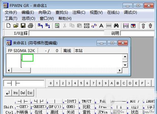Click the gray split-view display icon

pos(109,26)
